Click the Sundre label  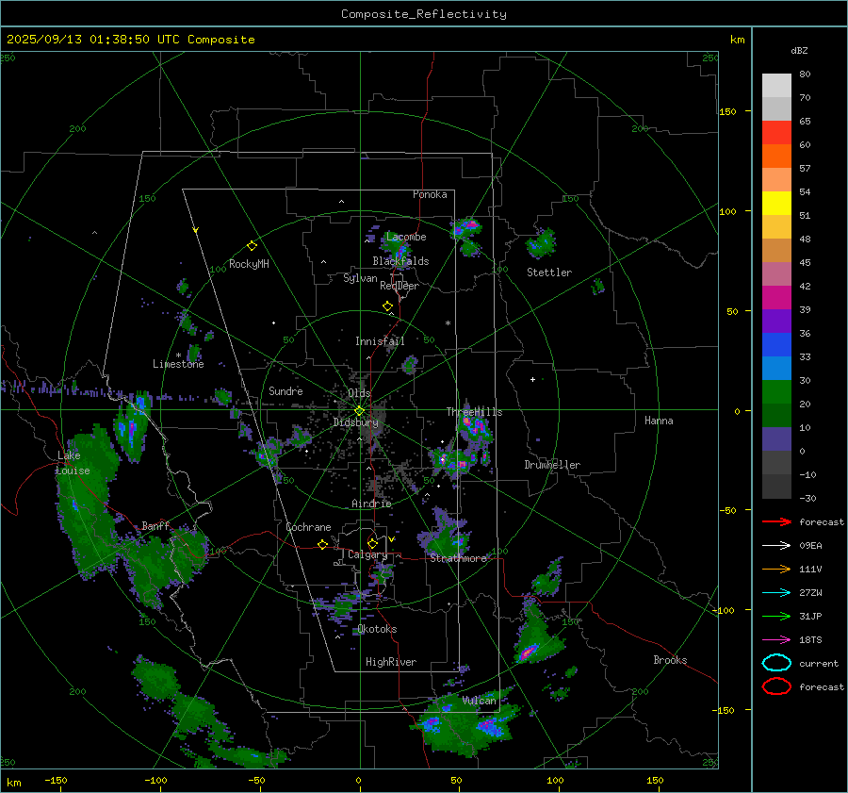click(x=285, y=390)
